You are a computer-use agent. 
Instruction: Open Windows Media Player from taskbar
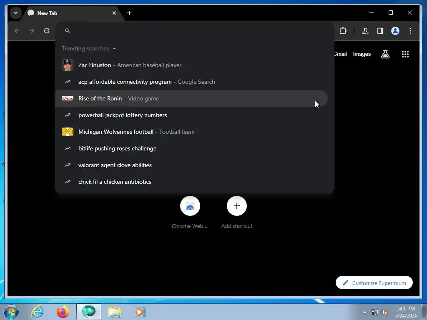click(140, 312)
